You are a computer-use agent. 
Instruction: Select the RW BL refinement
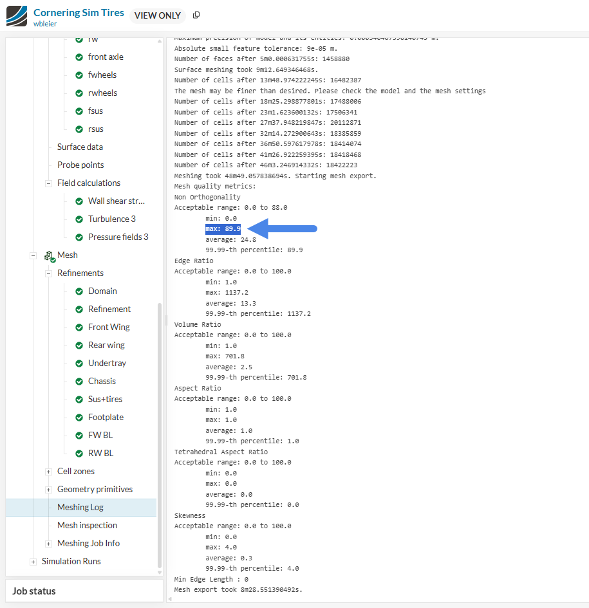[x=101, y=454]
